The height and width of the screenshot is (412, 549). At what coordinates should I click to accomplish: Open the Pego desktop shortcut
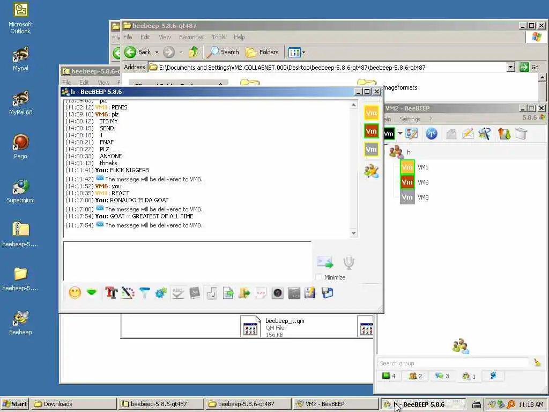[x=20, y=147]
